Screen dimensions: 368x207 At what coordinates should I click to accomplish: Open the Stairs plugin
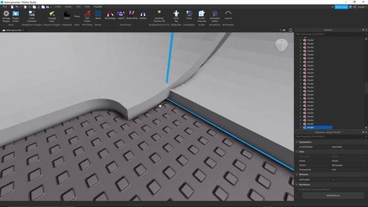pyautogui.click(x=67, y=16)
